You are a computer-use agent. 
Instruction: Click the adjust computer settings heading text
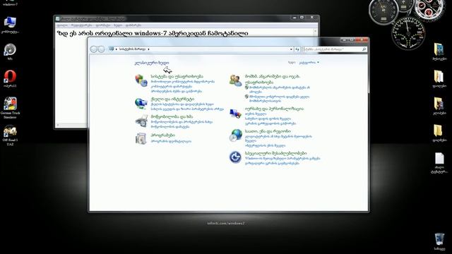[x=152, y=63]
